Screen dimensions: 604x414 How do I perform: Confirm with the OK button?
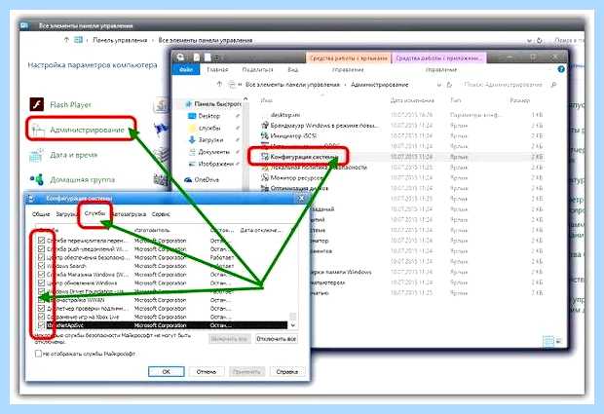tap(166, 372)
